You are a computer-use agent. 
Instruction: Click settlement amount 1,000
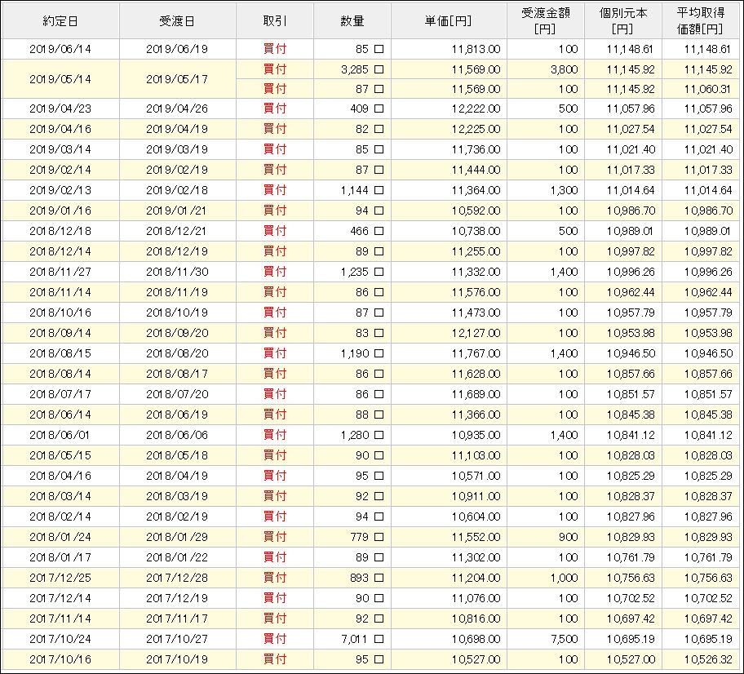click(565, 578)
